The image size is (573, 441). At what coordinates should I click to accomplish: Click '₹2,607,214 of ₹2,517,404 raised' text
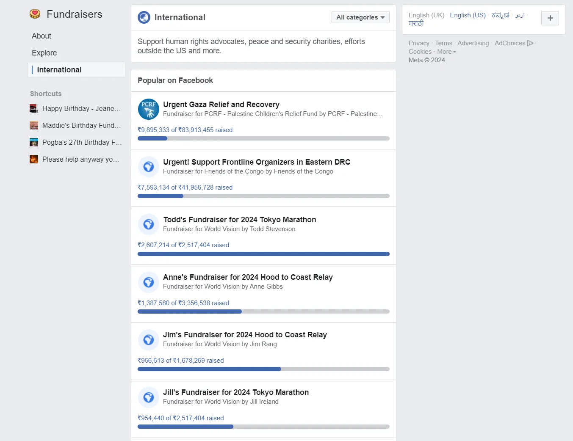click(x=183, y=245)
